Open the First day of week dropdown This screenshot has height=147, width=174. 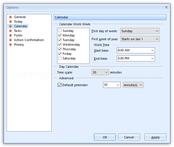140,31
